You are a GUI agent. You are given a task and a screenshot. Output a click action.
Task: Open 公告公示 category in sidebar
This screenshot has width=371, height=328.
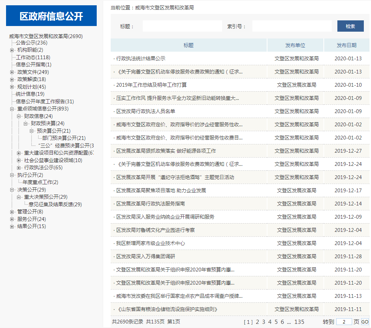pyautogui.click(x=31, y=43)
